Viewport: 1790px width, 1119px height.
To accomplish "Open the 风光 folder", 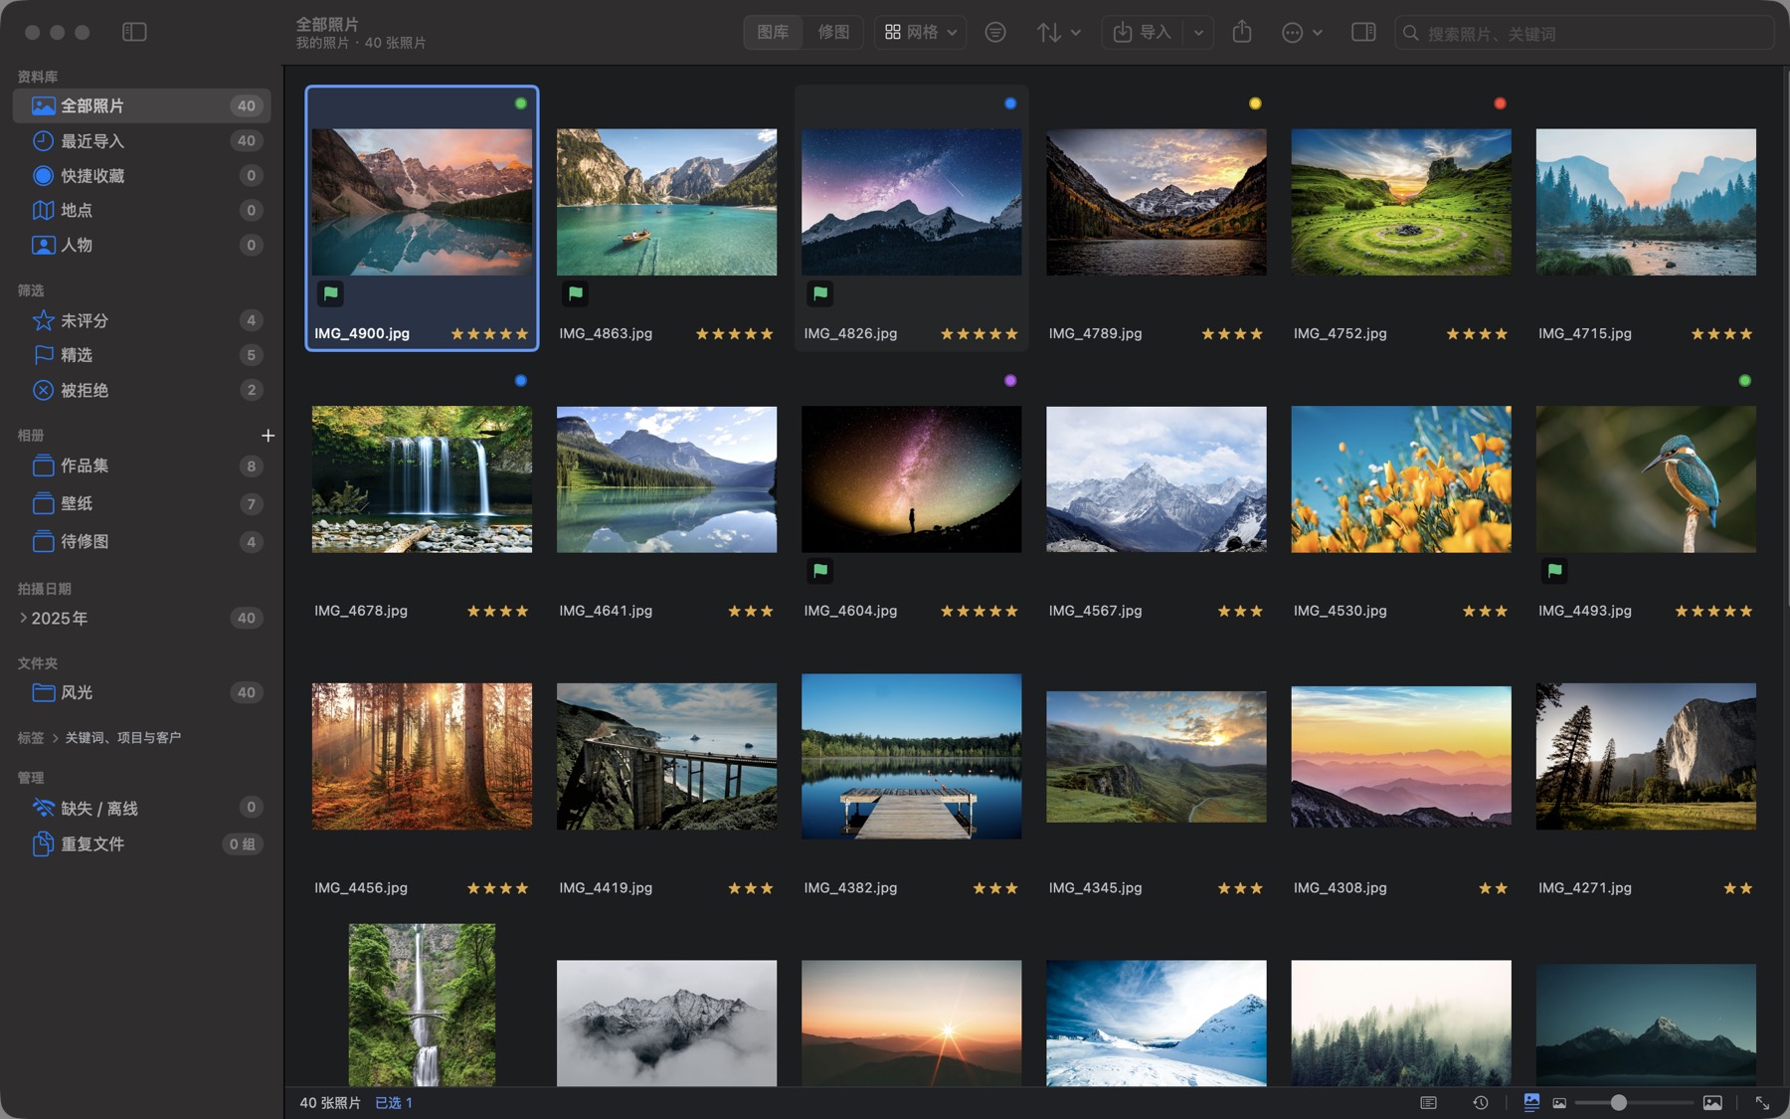I will coord(141,692).
